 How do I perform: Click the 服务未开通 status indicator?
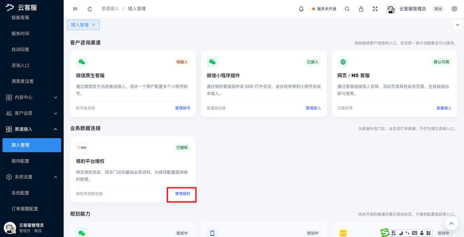324,9
